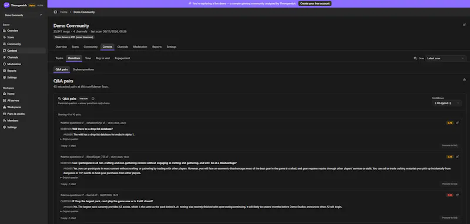Open the Engagement sub-tab
Image resolution: width=470 pixels, height=224 pixels.
(122, 58)
